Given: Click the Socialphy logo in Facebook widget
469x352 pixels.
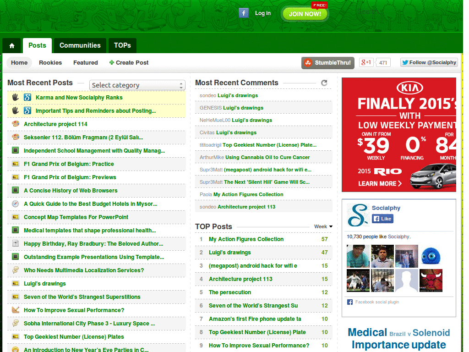Looking at the screenshot, I should click(x=358, y=215).
